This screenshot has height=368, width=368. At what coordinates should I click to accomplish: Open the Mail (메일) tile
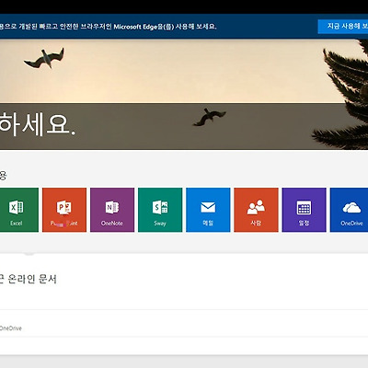(x=208, y=210)
